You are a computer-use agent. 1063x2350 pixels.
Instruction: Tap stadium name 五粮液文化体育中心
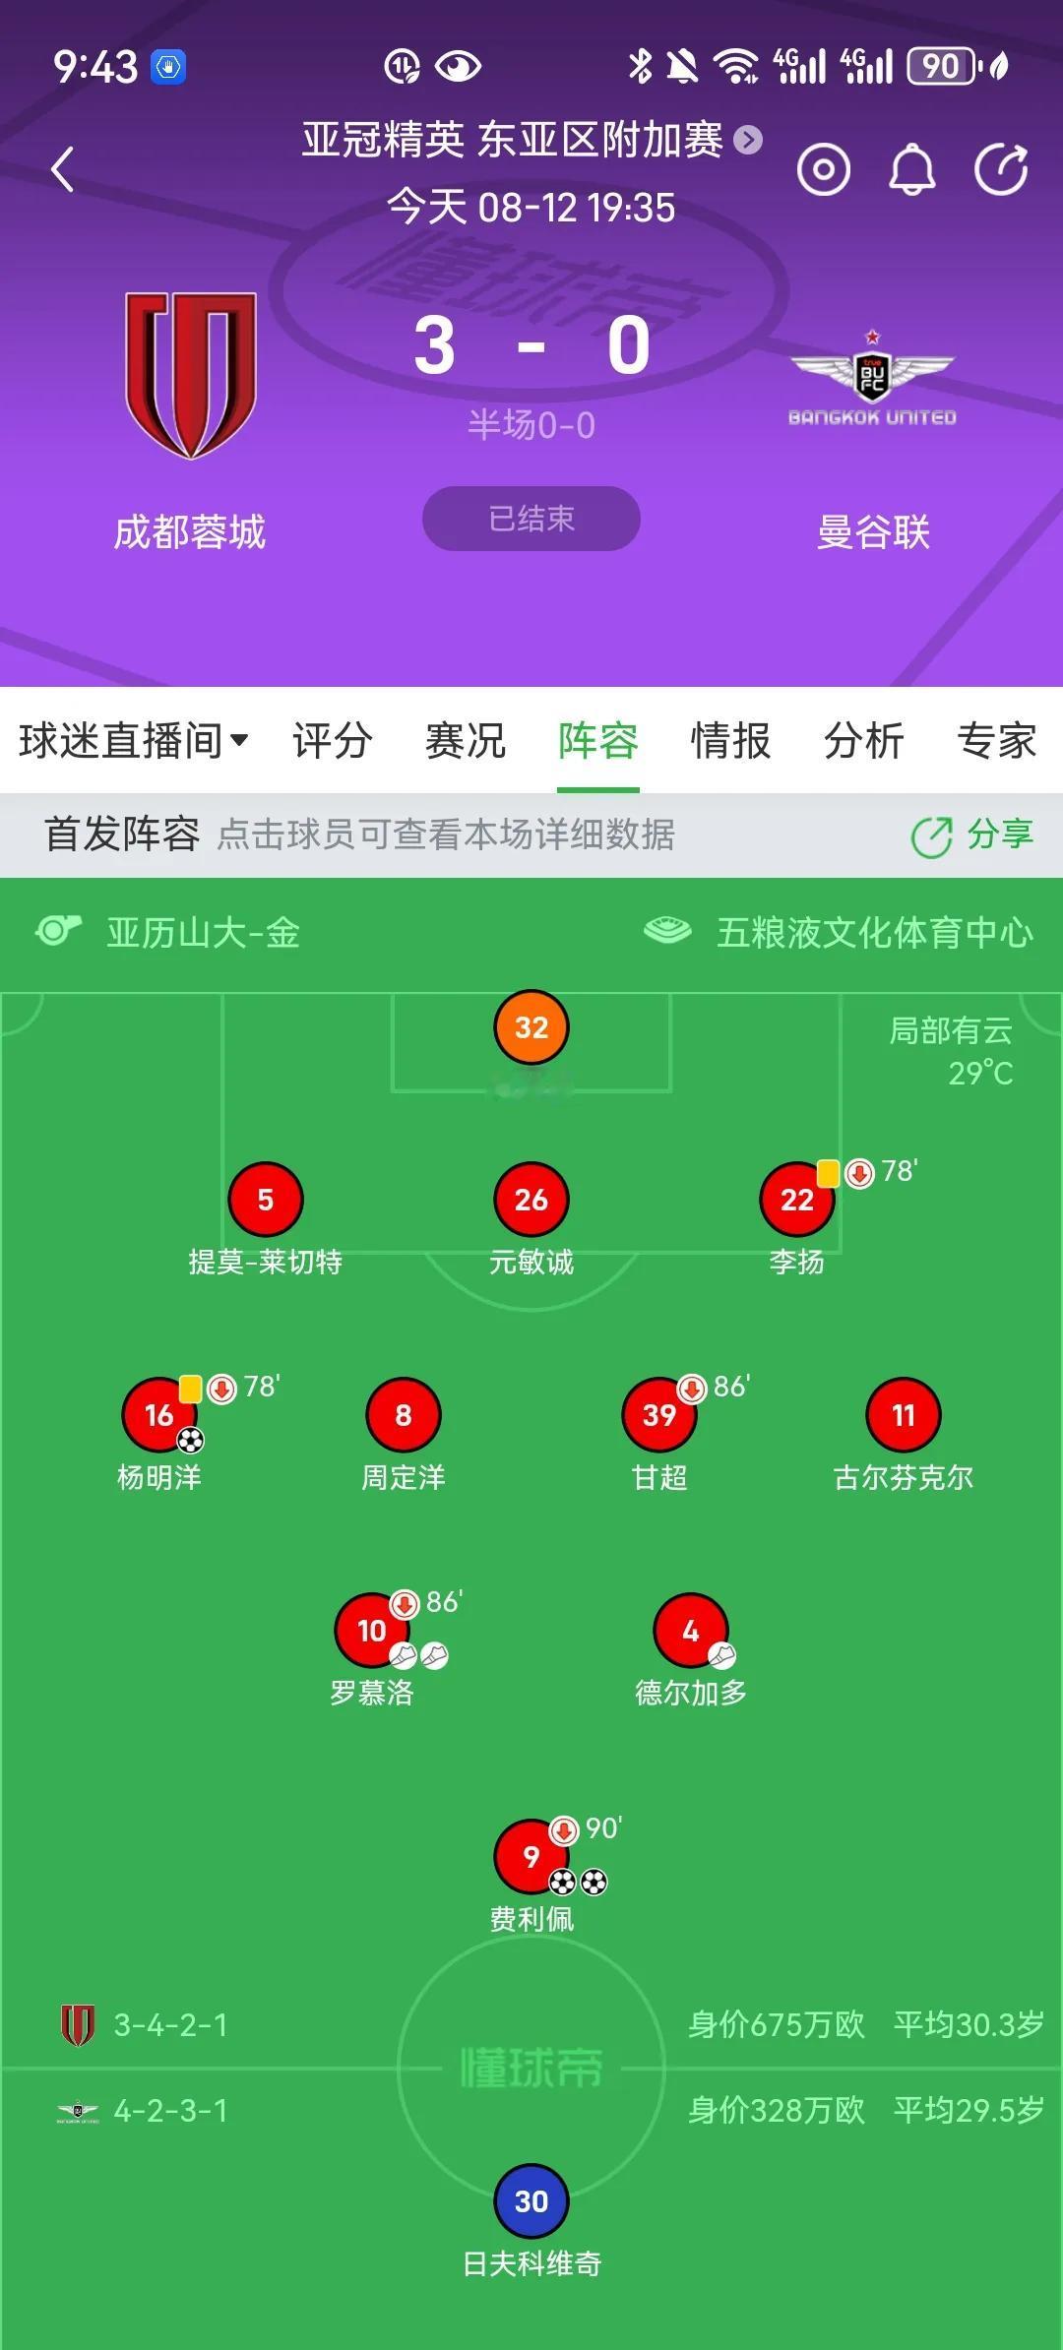pos(875,932)
